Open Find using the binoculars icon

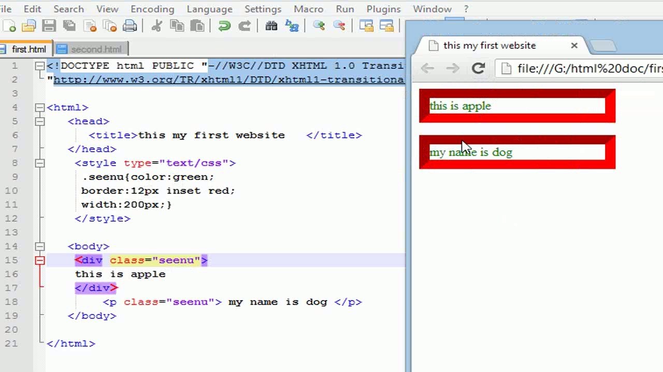tap(271, 26)
